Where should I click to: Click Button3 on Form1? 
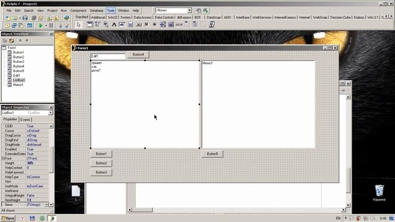[x=101, y=173]
